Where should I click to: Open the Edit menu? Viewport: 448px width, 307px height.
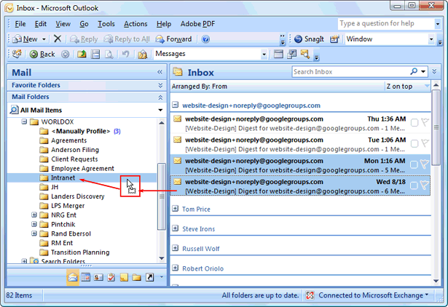pyautogui.click(x=41, y=24)
